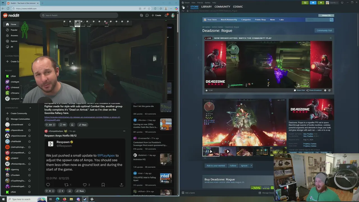Open r/CompetitiveApex subreddit link
This screenshot has height=202, width=359.
tap(56, 131)
